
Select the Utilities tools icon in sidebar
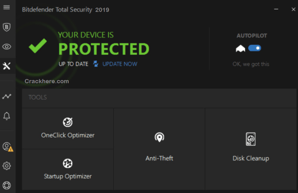coord(7,66)
